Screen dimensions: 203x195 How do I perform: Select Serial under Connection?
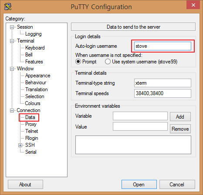[30, 152]
